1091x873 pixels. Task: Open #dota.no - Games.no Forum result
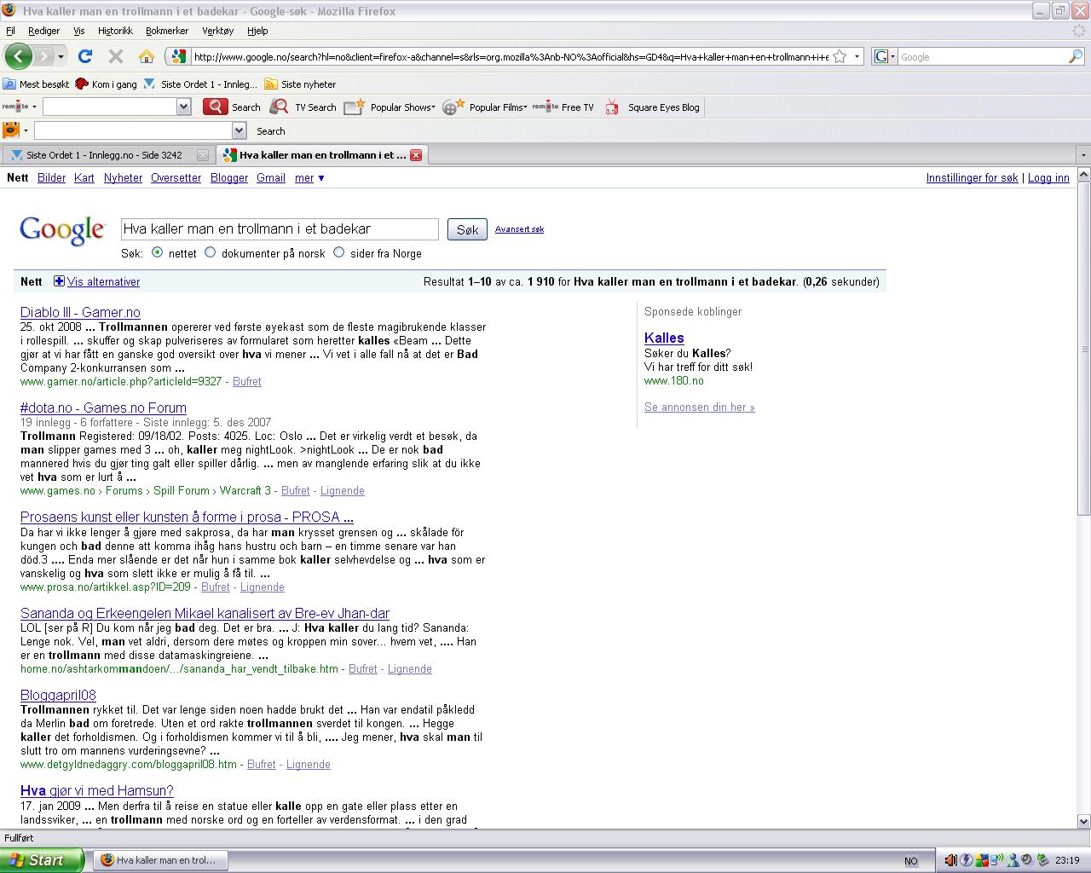click(103, 408)
